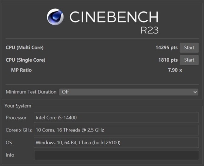
Task: Click the Minimum Test Duration label
Action: click(31, 92)
